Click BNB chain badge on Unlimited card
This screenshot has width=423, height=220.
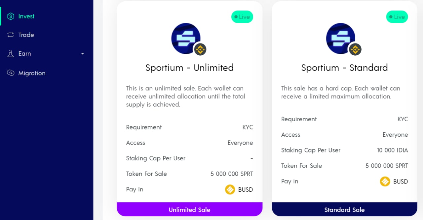point(200,50)
